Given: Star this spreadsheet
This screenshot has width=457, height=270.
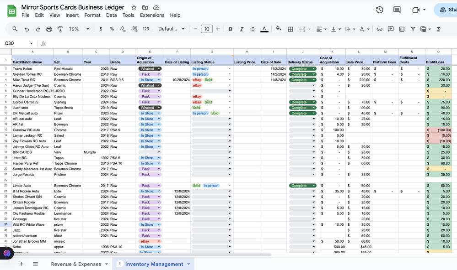Looking at the screenshot, I should (x=134, y=8).
